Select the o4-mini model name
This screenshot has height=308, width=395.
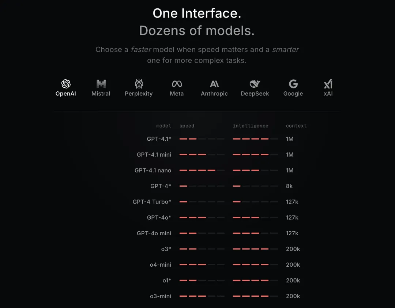(x=160, y=265)
